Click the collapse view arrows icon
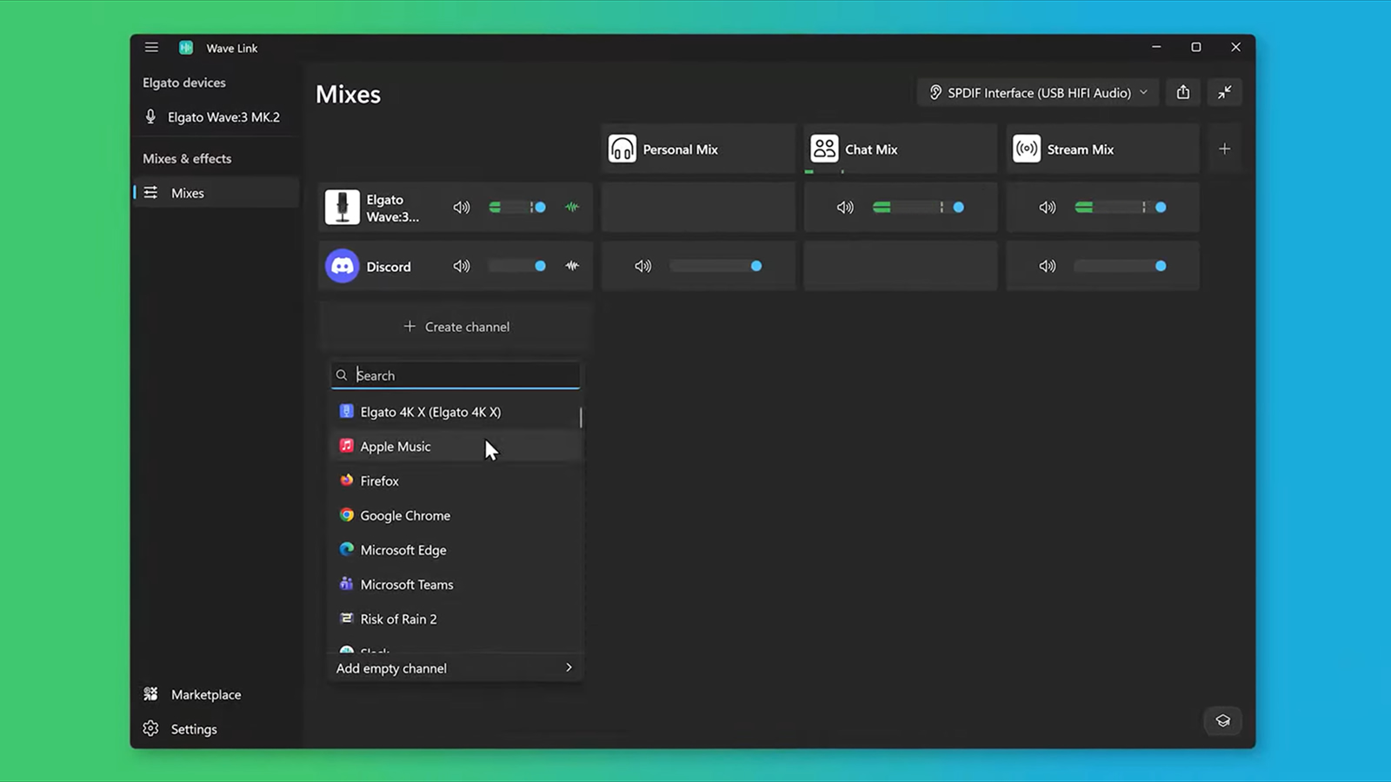 (x=1224, y=93)
